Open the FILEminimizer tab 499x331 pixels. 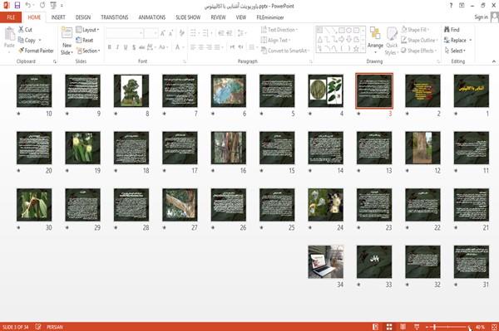pyautogui.click(x=270, y=17)
